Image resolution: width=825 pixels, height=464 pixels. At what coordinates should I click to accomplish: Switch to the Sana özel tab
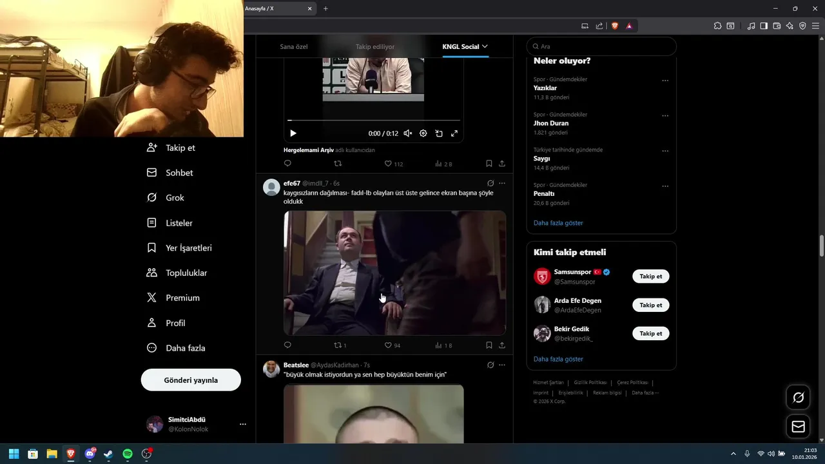293,46
